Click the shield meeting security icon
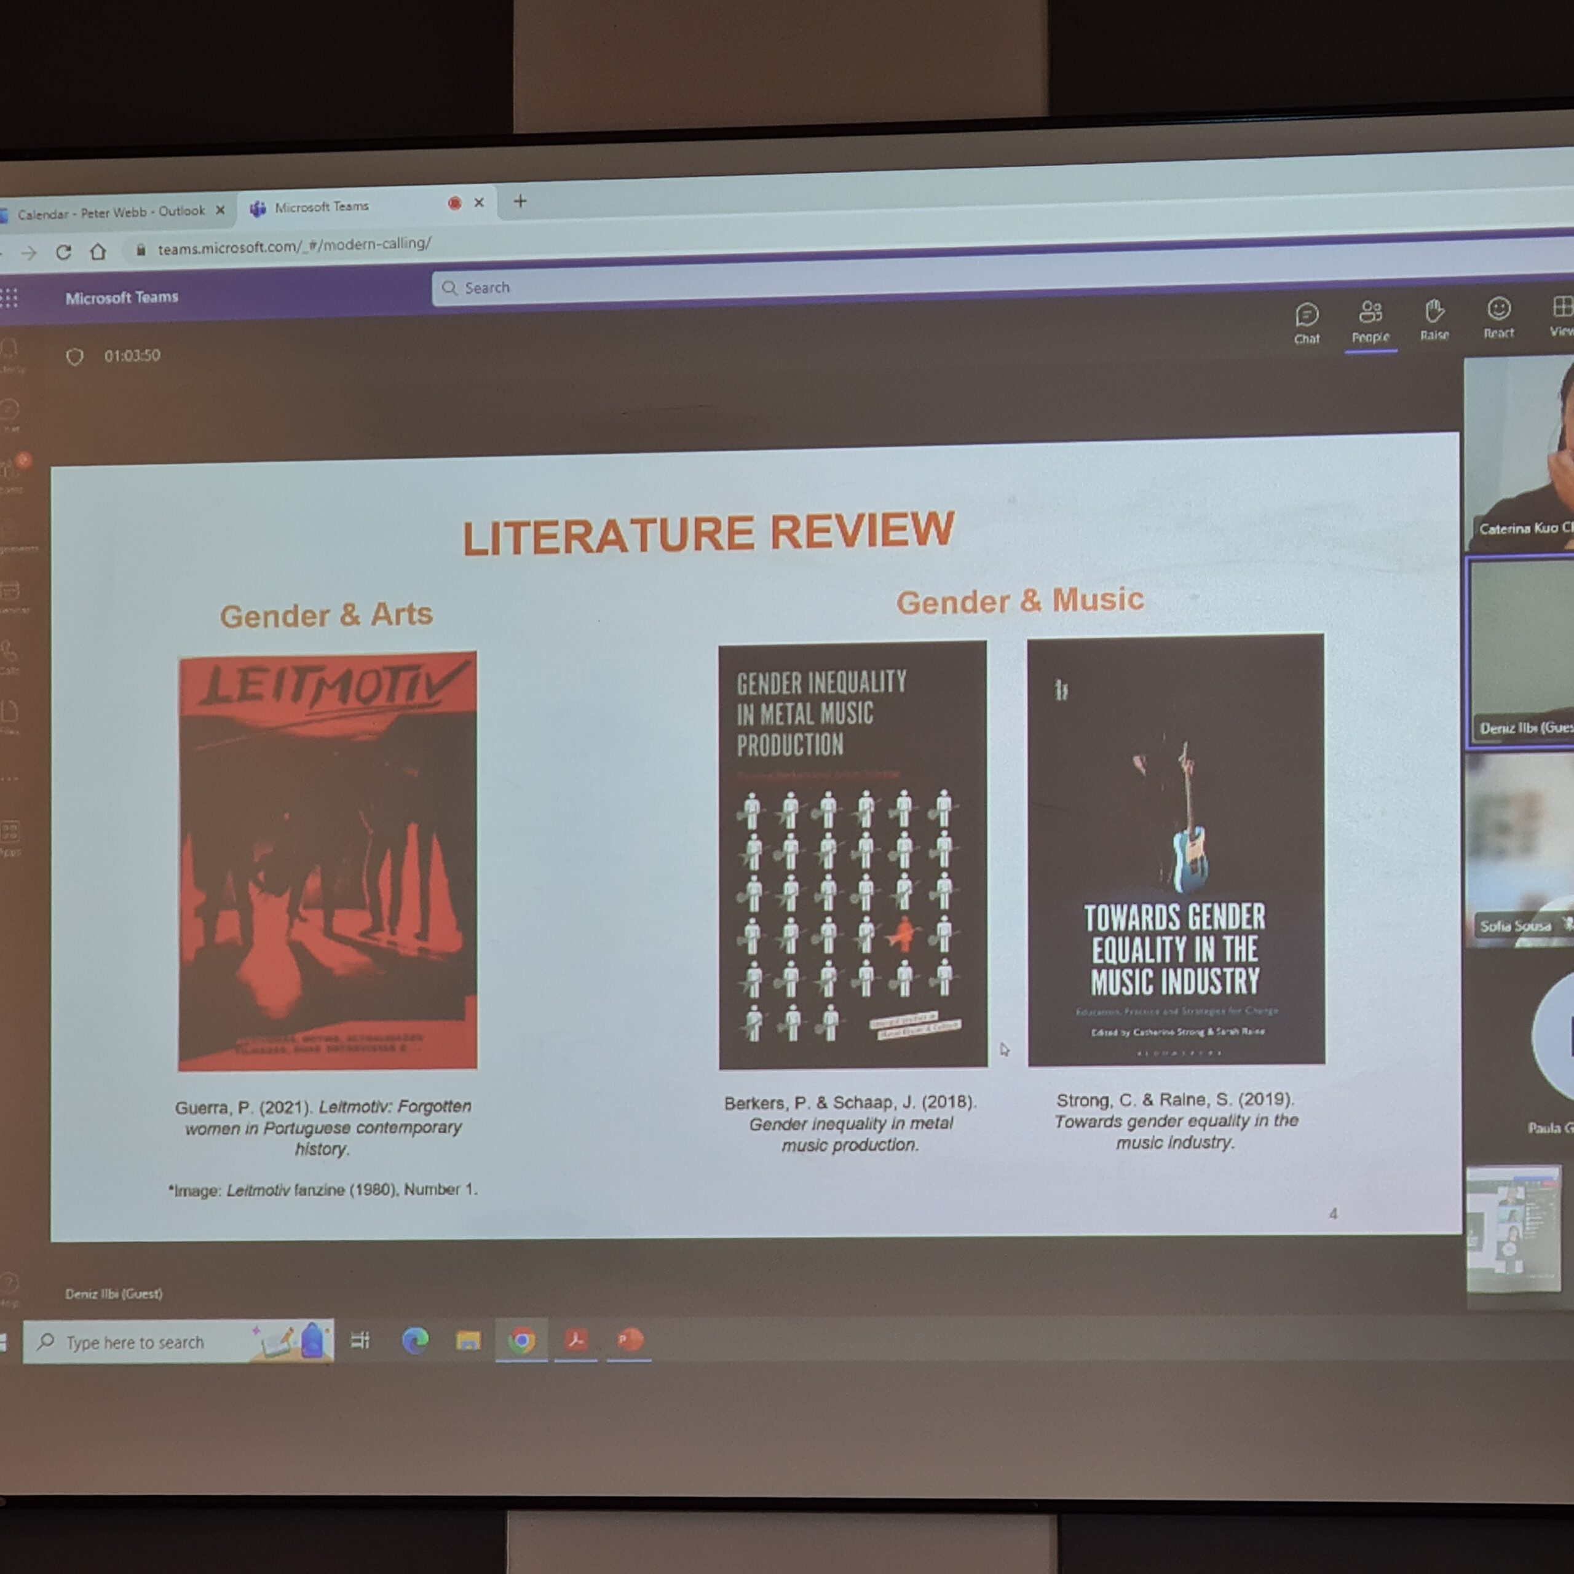 74,357
